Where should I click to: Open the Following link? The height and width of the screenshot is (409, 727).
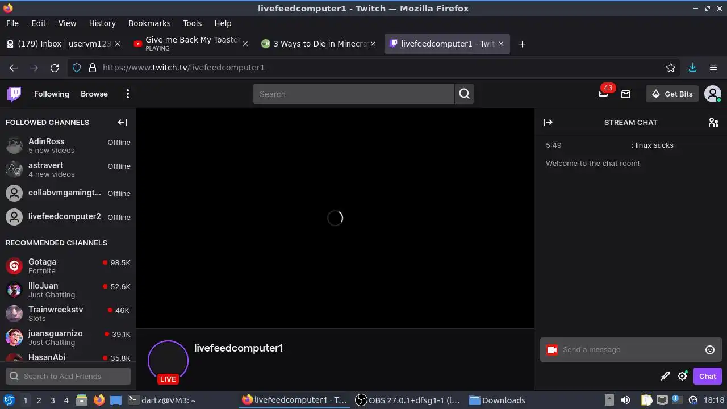[52, 94]
